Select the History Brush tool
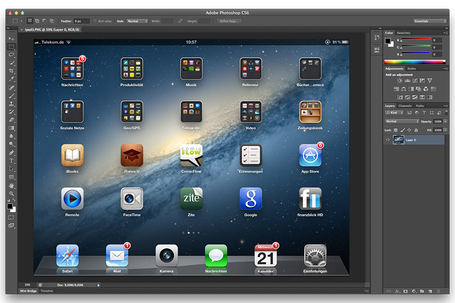 (11, 112)
